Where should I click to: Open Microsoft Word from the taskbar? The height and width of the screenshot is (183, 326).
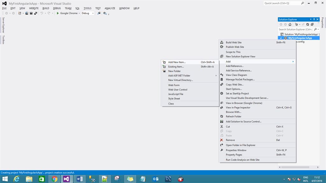(79, 179)
